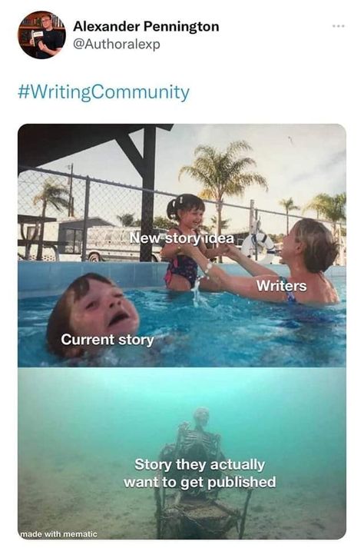Click the tall palm tree behind the fence
364x548 pixels.
(x=223, y=181)
